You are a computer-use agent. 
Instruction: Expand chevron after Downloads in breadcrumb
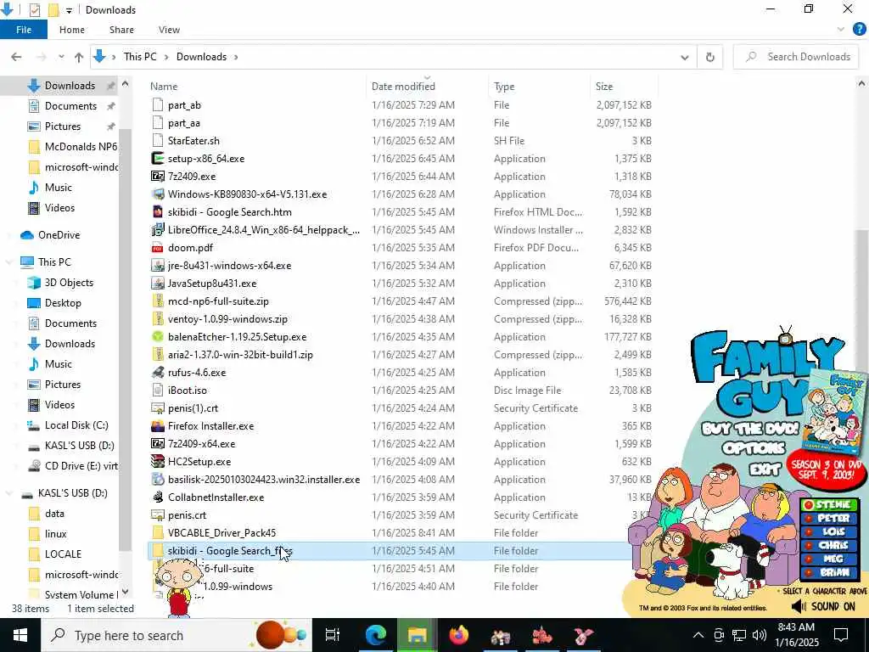click(236, 57)
